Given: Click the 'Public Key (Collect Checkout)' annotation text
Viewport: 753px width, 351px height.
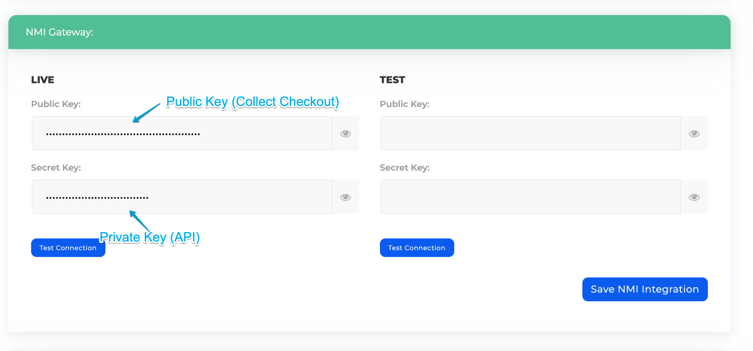Looking at the screenshot, I should [x=253, y=102].
